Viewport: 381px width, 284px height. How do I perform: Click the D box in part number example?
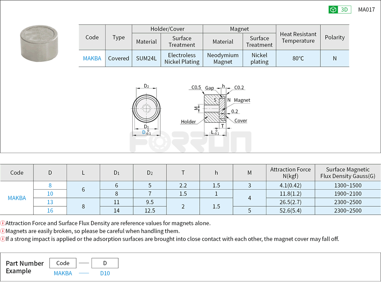point(105,263)
